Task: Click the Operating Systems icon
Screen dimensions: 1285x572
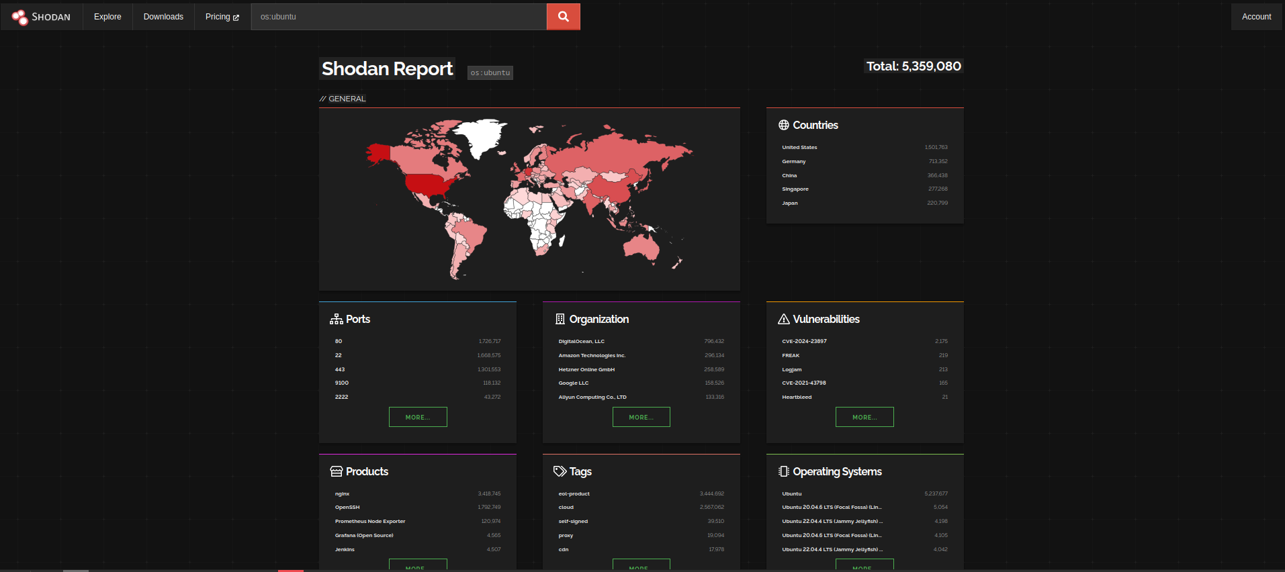Action: 784,471
